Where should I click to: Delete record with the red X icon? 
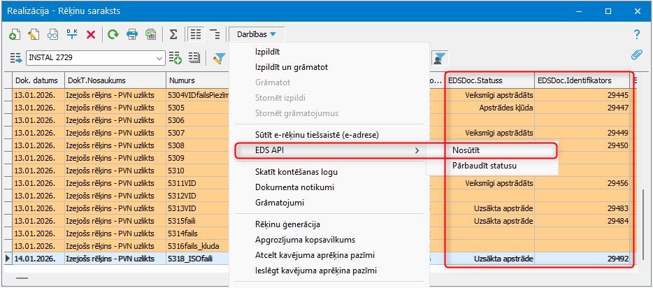click(x=91, y=34)
